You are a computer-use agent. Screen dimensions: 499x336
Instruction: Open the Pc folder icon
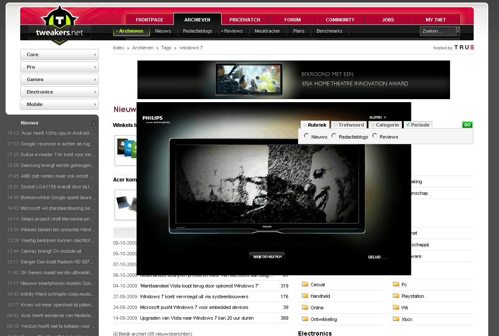coord(396,284)
